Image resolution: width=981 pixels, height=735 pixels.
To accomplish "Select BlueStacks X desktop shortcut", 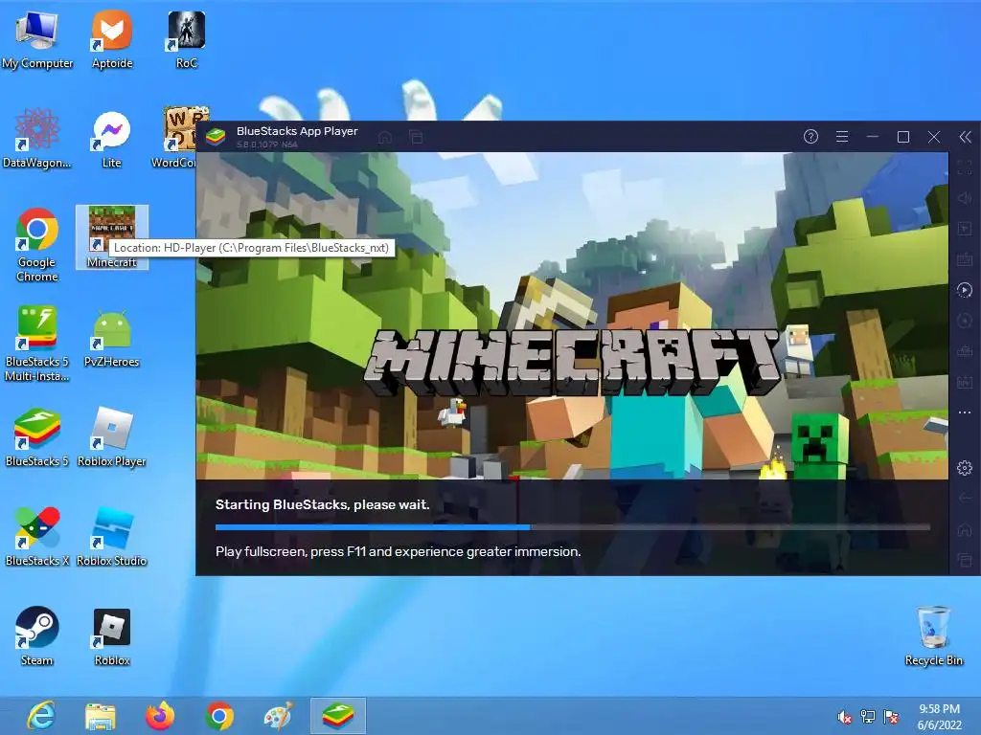I will coord(37,536).
